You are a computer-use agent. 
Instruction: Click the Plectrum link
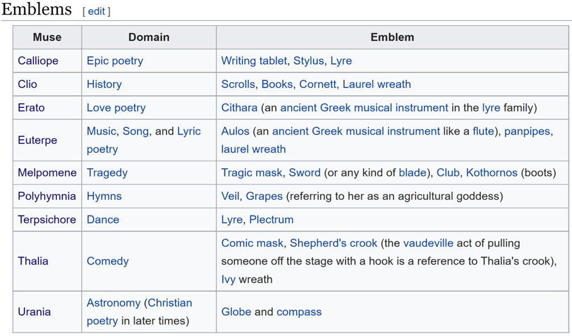(272, 219)
